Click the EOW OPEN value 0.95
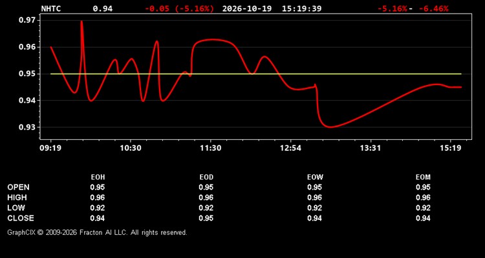Screen dimensions: 485x258 click(x=314, y=187)
